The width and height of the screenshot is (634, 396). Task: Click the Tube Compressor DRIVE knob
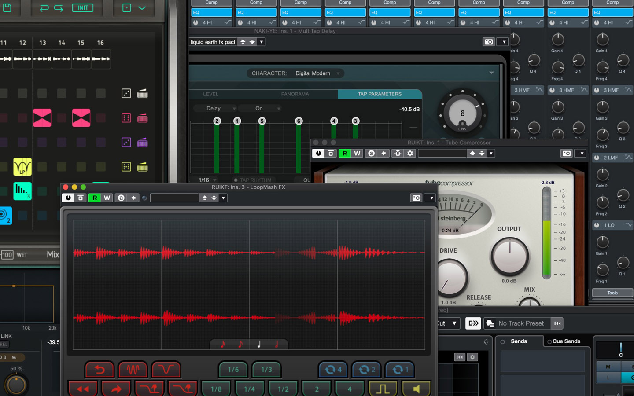click(x=450, y=279)
